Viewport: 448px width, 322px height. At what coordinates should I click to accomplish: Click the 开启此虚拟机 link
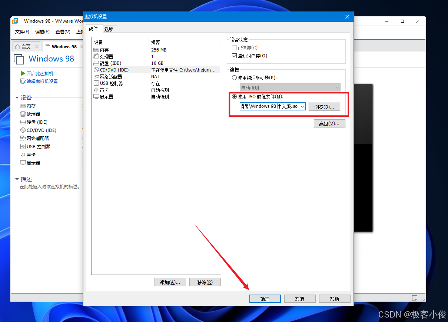pos(40,73)
